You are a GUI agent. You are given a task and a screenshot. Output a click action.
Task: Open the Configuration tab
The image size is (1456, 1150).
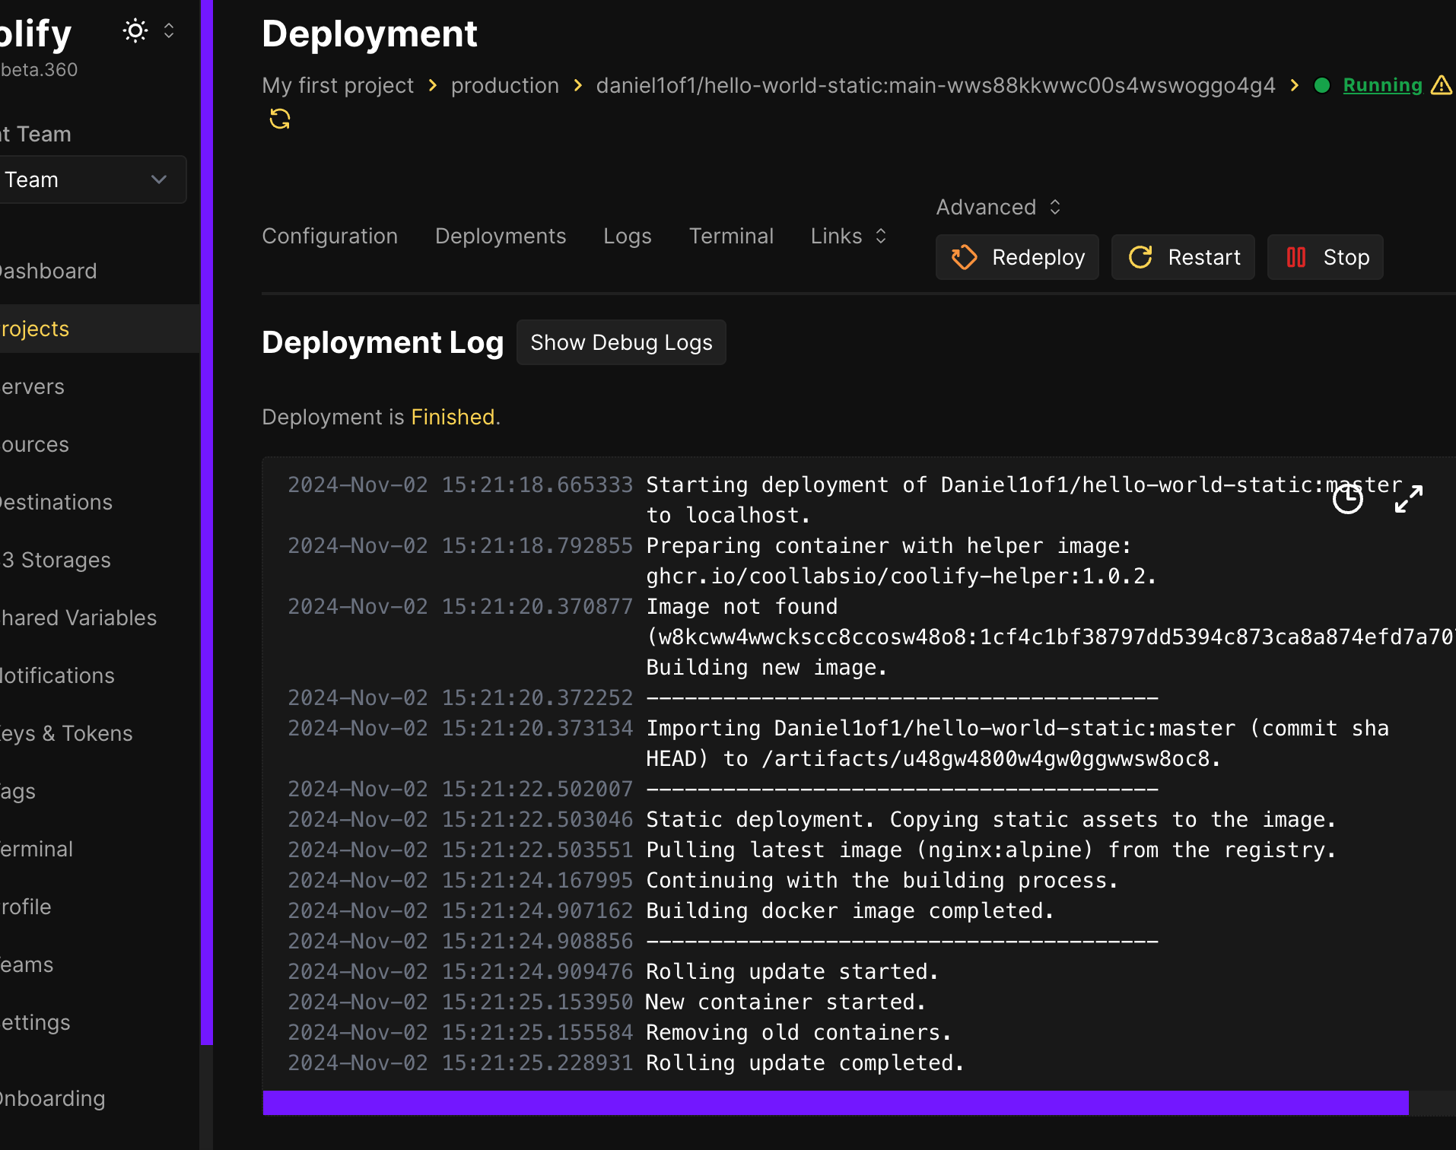(x=330, y=236)
